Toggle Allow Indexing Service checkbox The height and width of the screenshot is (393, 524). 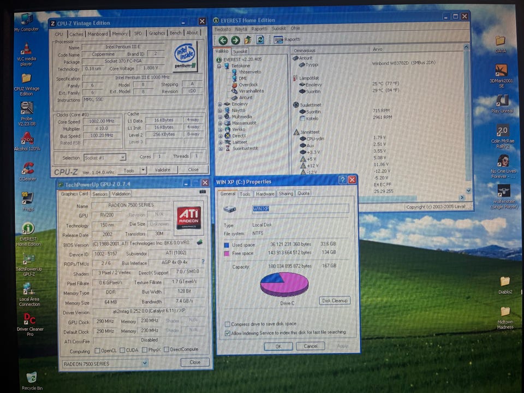[x=228, y=333]
